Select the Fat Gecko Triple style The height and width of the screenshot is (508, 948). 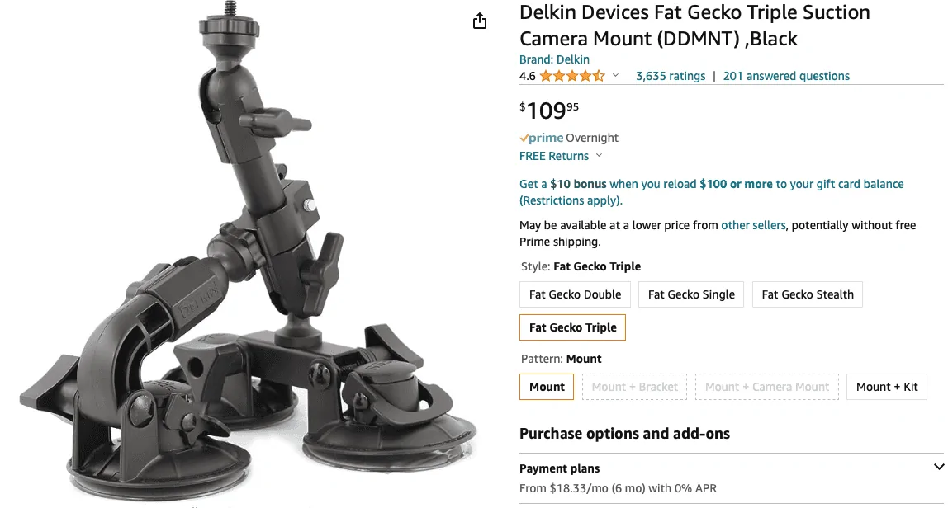(572, 327)
